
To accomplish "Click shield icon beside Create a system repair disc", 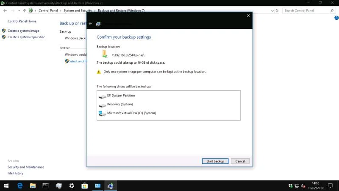I will click(x=4, y=37).
